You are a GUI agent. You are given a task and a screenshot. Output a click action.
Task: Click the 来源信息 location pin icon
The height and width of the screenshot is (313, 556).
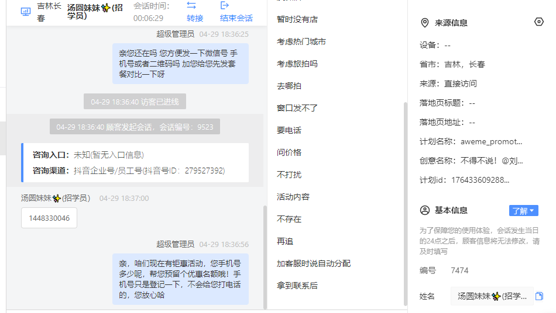click(x=424, y=23)
